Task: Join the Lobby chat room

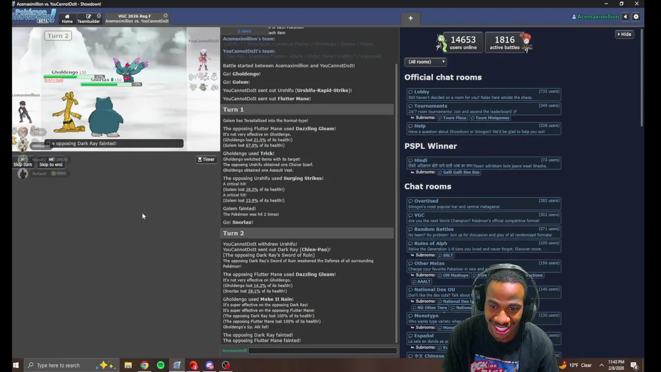Action: click(484, 94)
